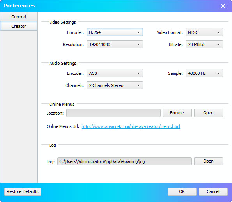The height and width of the screenshot is (202, 232).
Task: Click the Resolution label
Action: [x=73, y=44]
